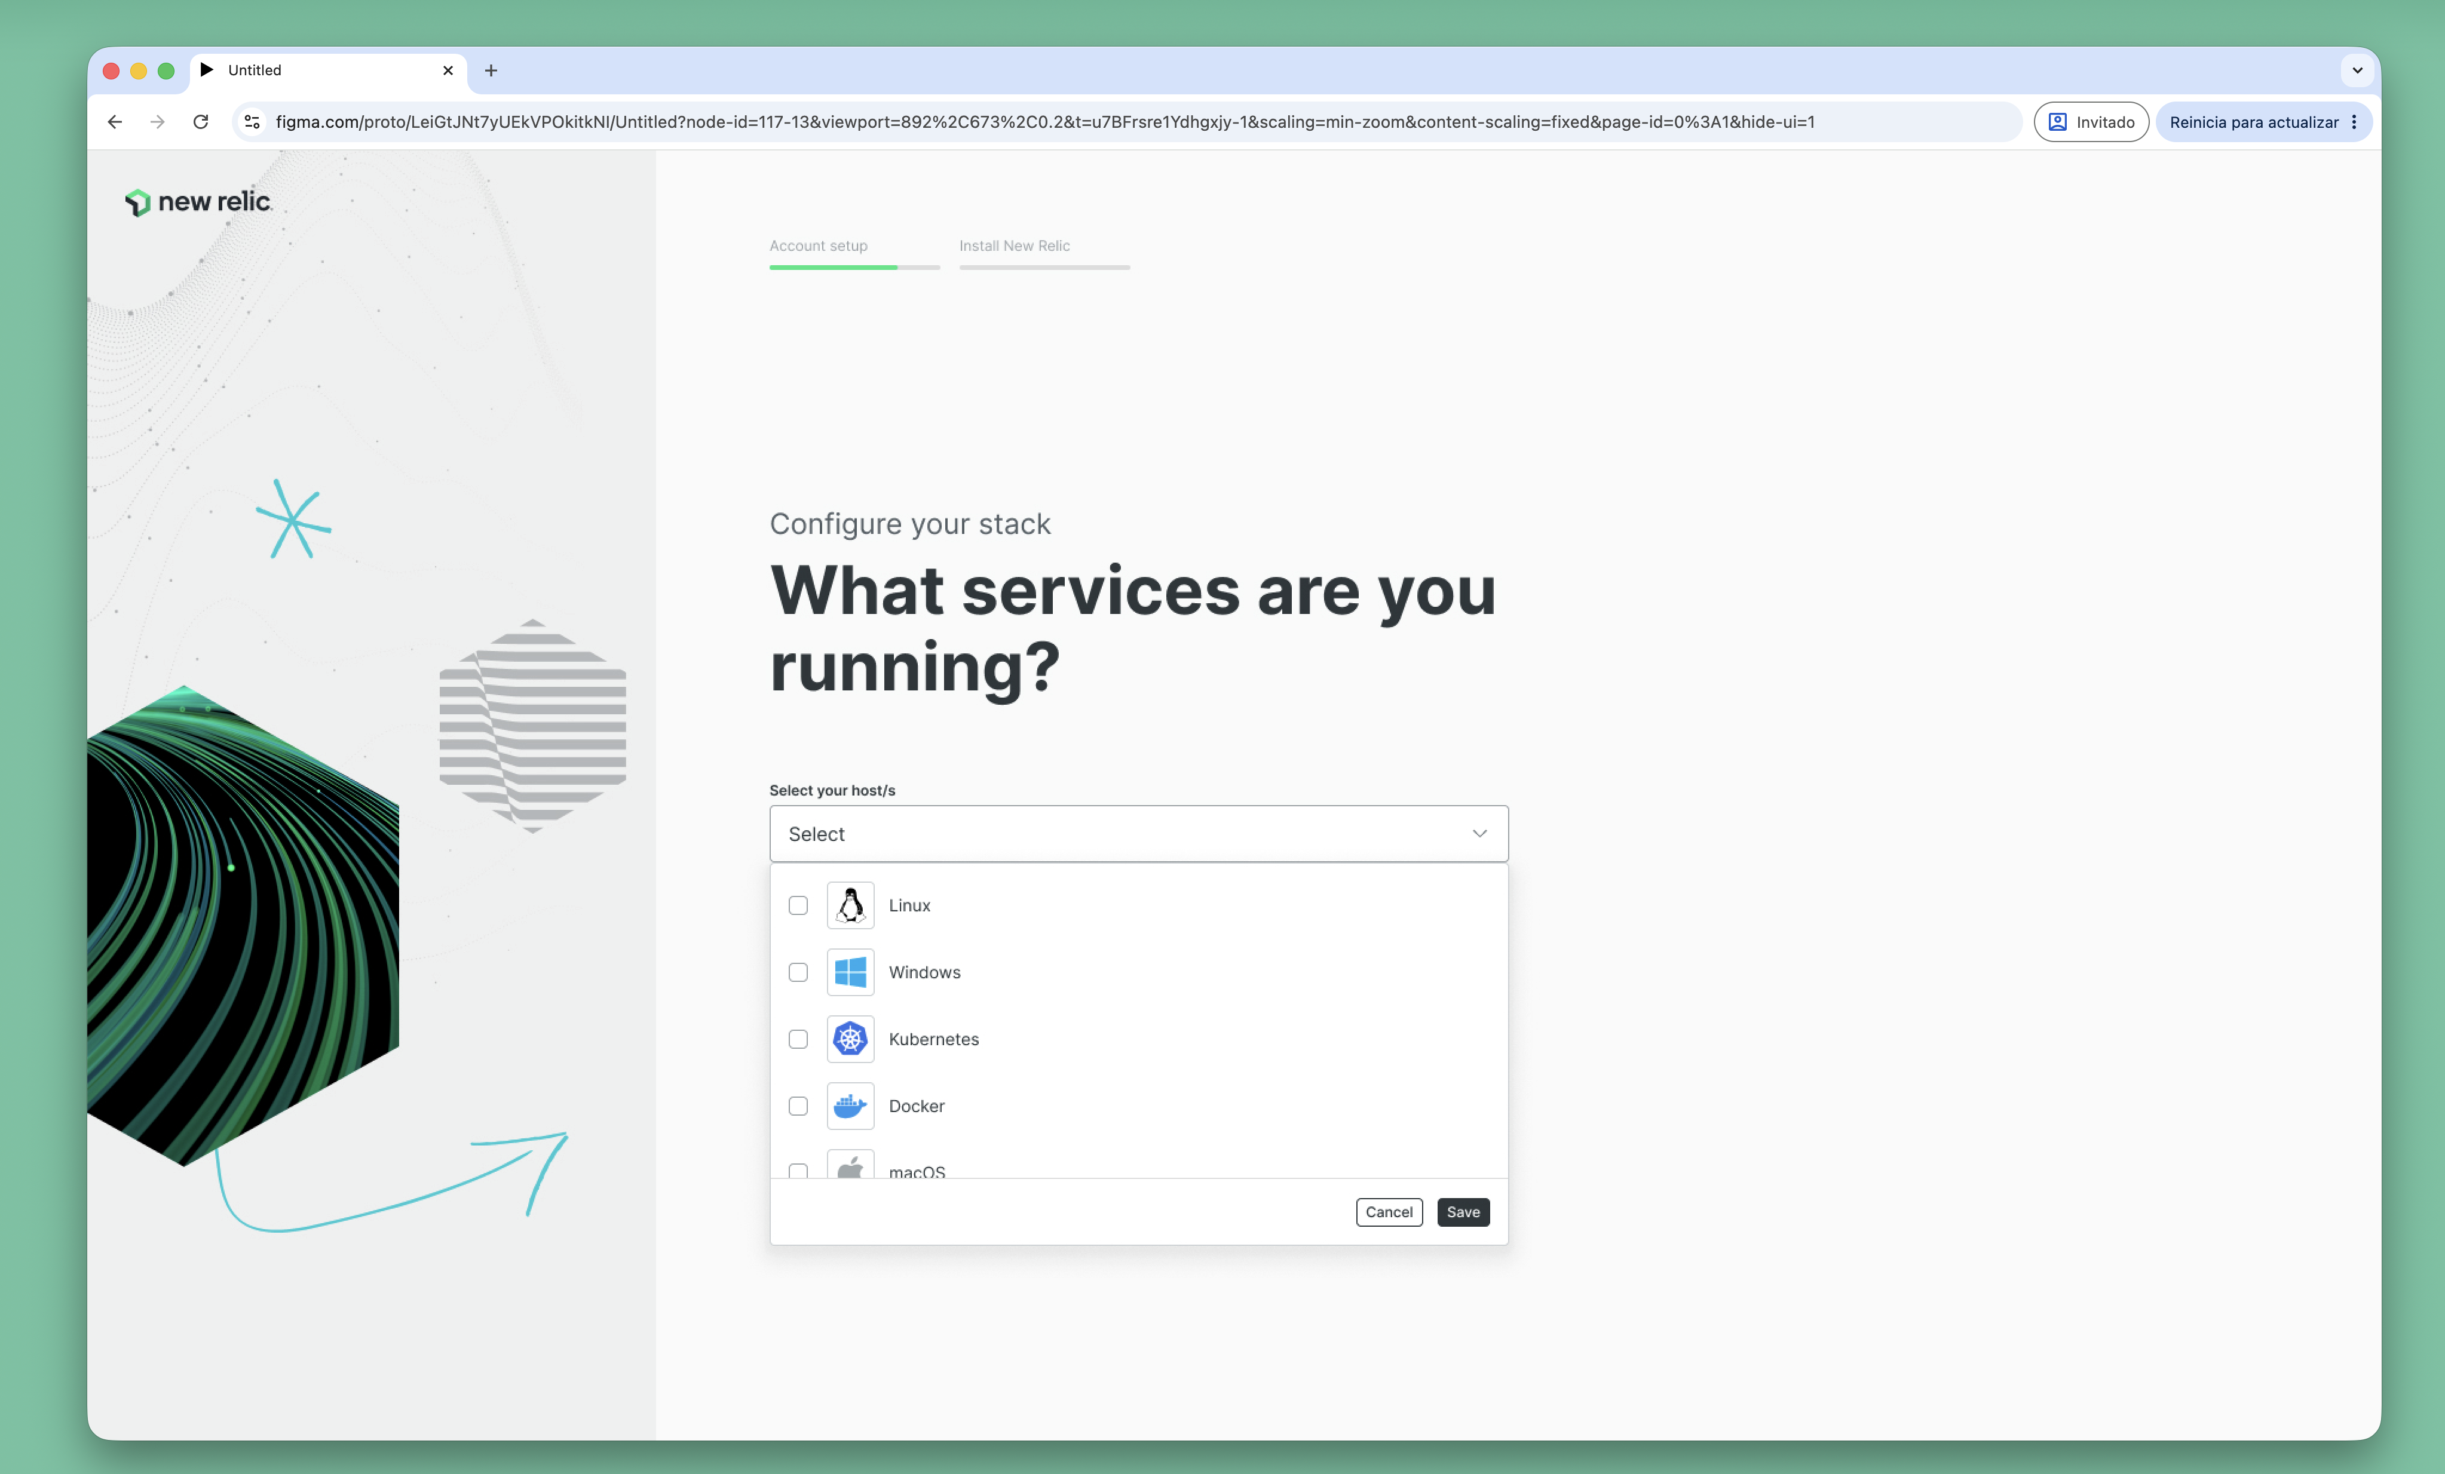This screenshot has height=1474, width=2445.
Task: Close the Untitled tab
Action: [448, 70]
